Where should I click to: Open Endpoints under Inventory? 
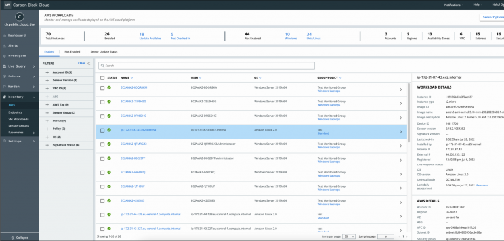coord(15,112)
